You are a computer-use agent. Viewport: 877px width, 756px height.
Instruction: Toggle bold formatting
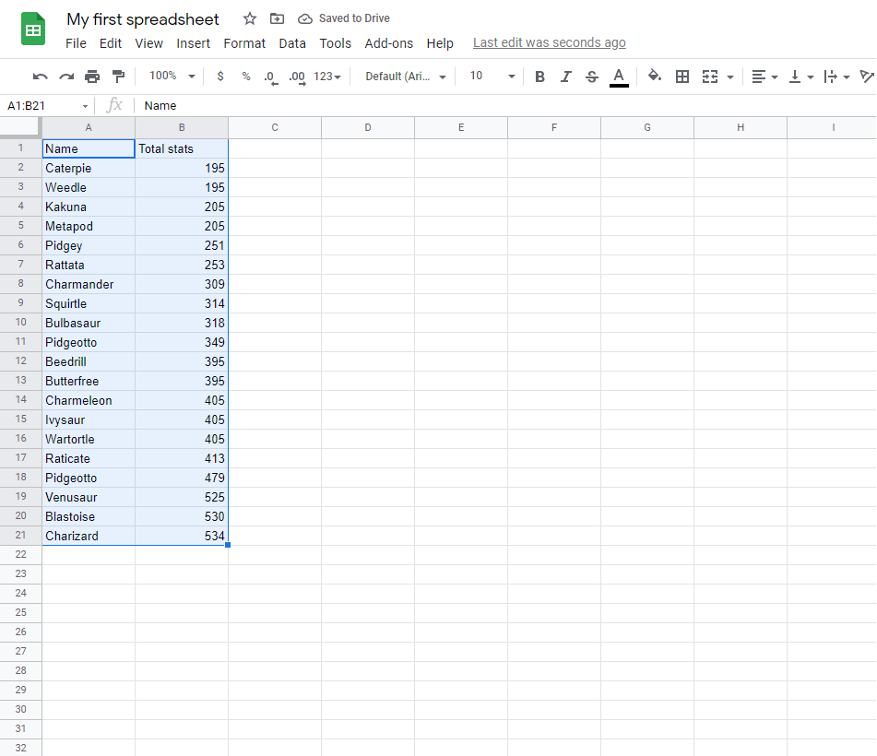[x=539, y=77]
